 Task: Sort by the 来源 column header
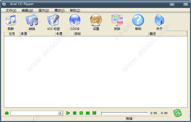[37, 34]
